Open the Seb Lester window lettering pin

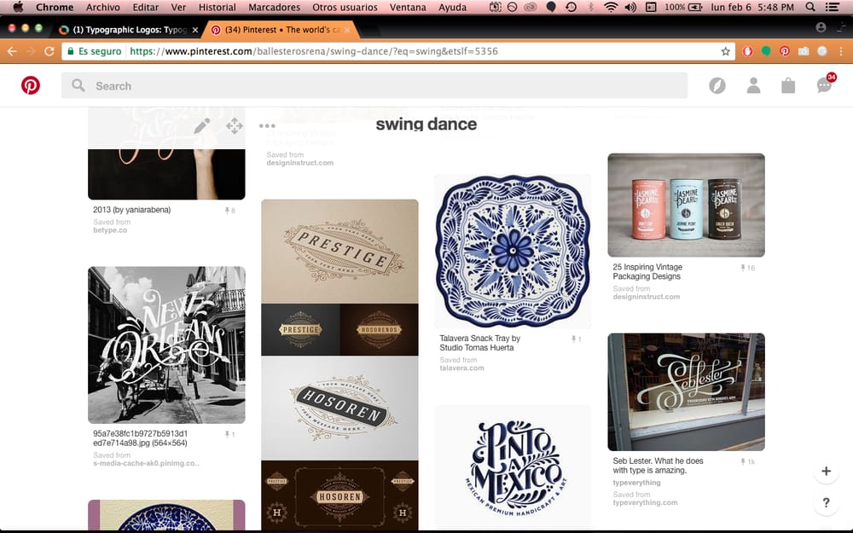(x=686, y=392)
